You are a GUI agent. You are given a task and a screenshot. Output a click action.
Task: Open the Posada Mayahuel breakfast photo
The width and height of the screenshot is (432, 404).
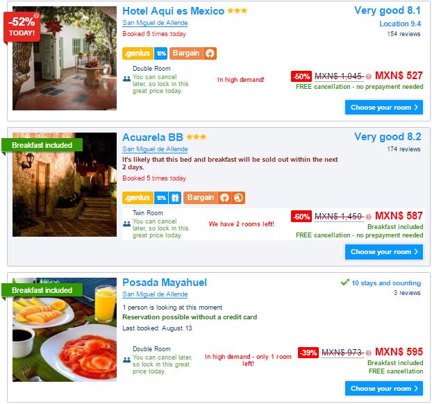65,330
